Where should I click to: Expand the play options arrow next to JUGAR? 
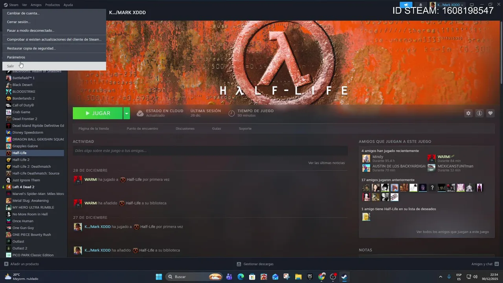tap(127, 113)
